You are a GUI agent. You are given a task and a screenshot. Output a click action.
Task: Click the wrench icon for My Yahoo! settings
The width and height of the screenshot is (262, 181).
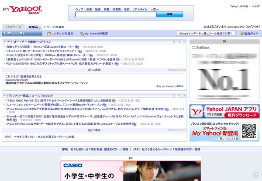(x=81, y=33)
